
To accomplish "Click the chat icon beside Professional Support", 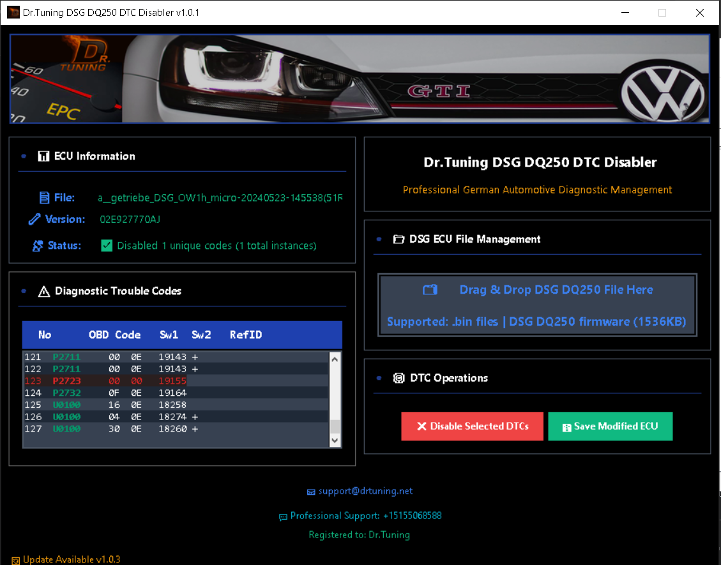I will (x=284, y=517).
